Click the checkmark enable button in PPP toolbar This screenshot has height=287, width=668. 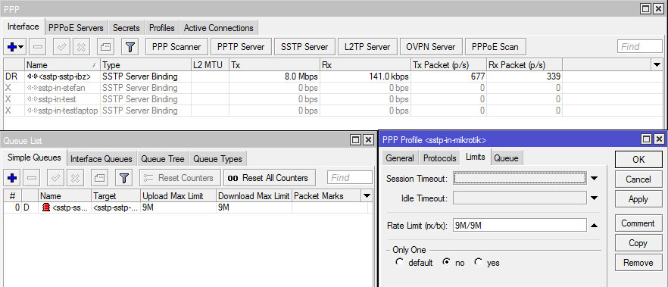[62, 47]
